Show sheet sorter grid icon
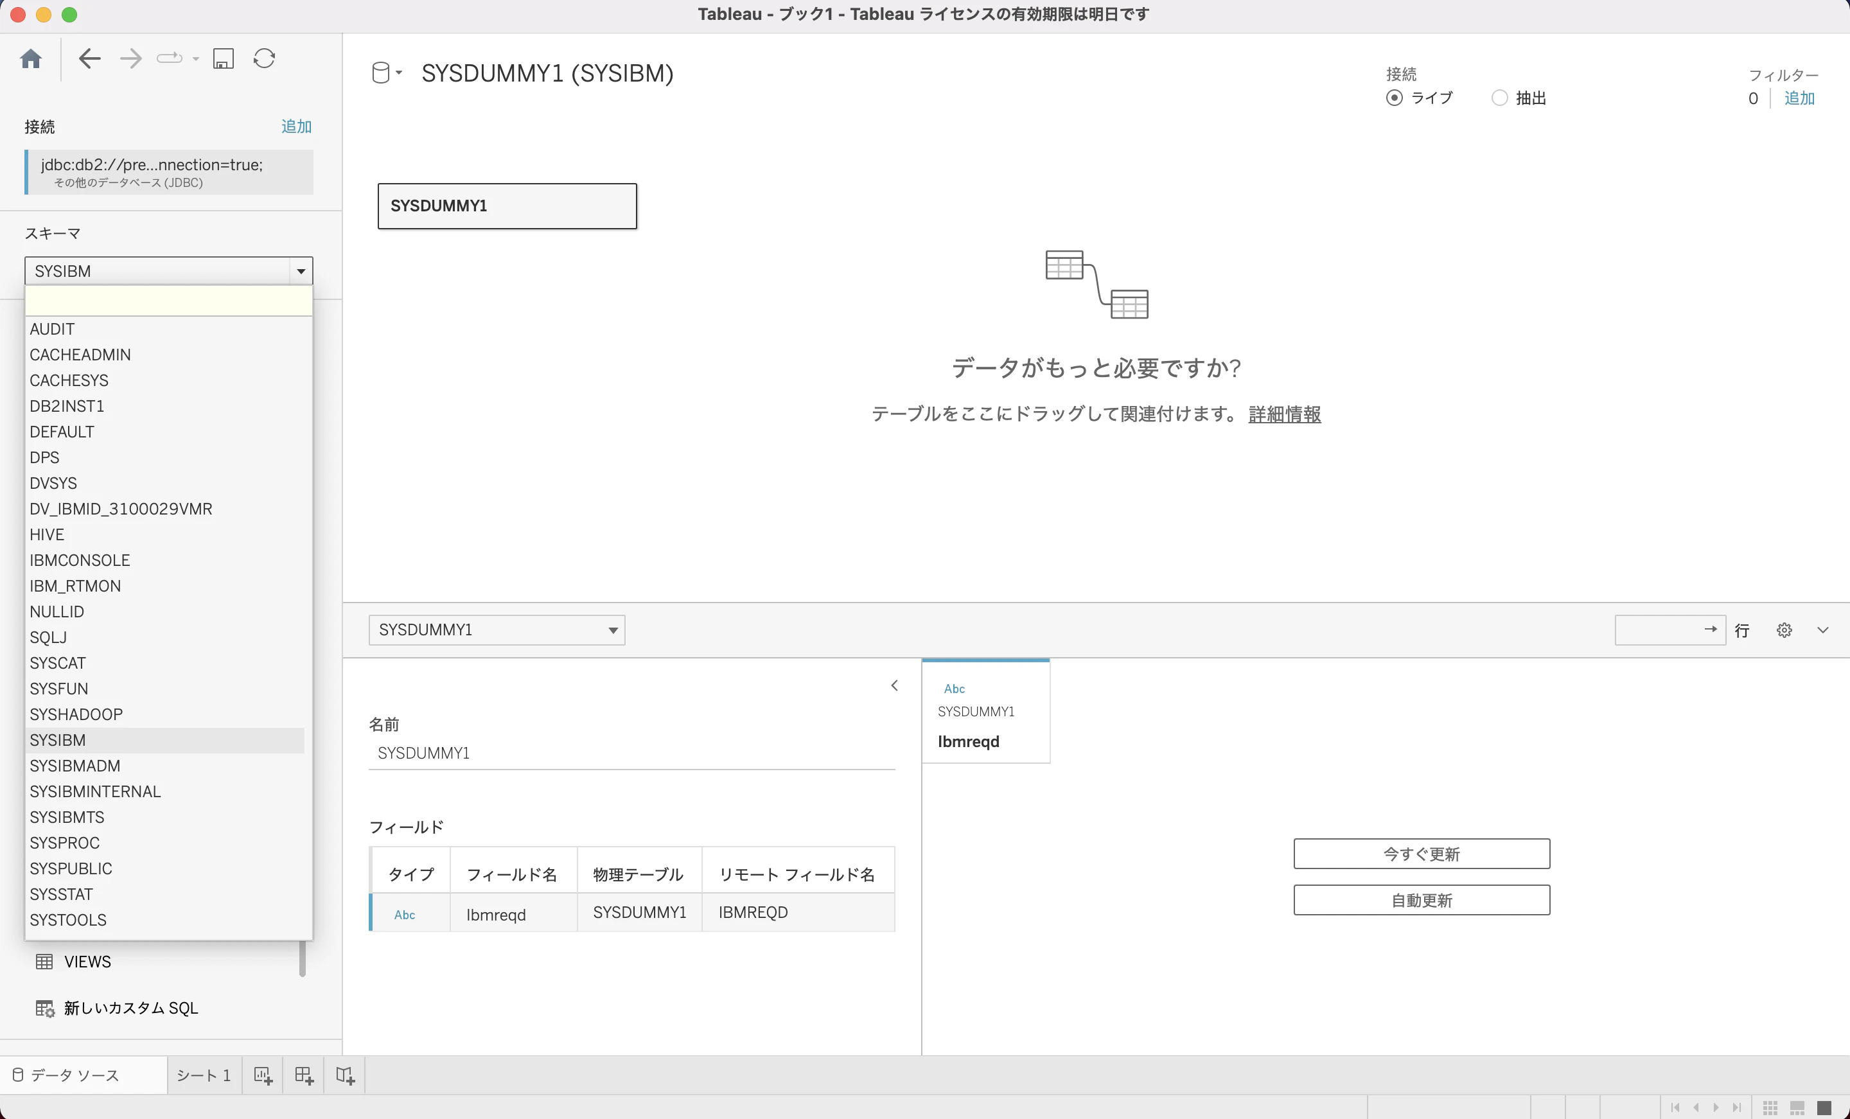Image resolution: width=1850 pixels, height=1119 pixels. pos(1770,1107)
